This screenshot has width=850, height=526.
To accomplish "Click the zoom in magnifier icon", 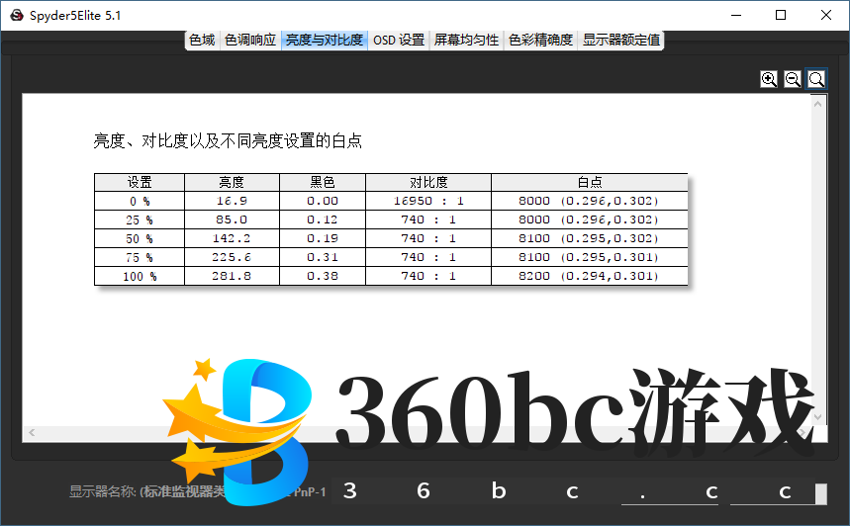I will tap(769, 79).
